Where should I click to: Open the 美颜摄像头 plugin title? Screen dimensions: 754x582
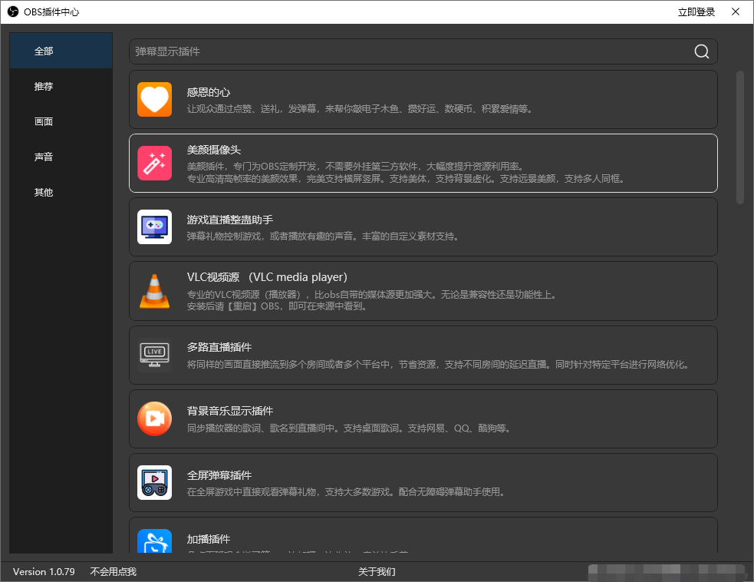(x=213, y=150)
